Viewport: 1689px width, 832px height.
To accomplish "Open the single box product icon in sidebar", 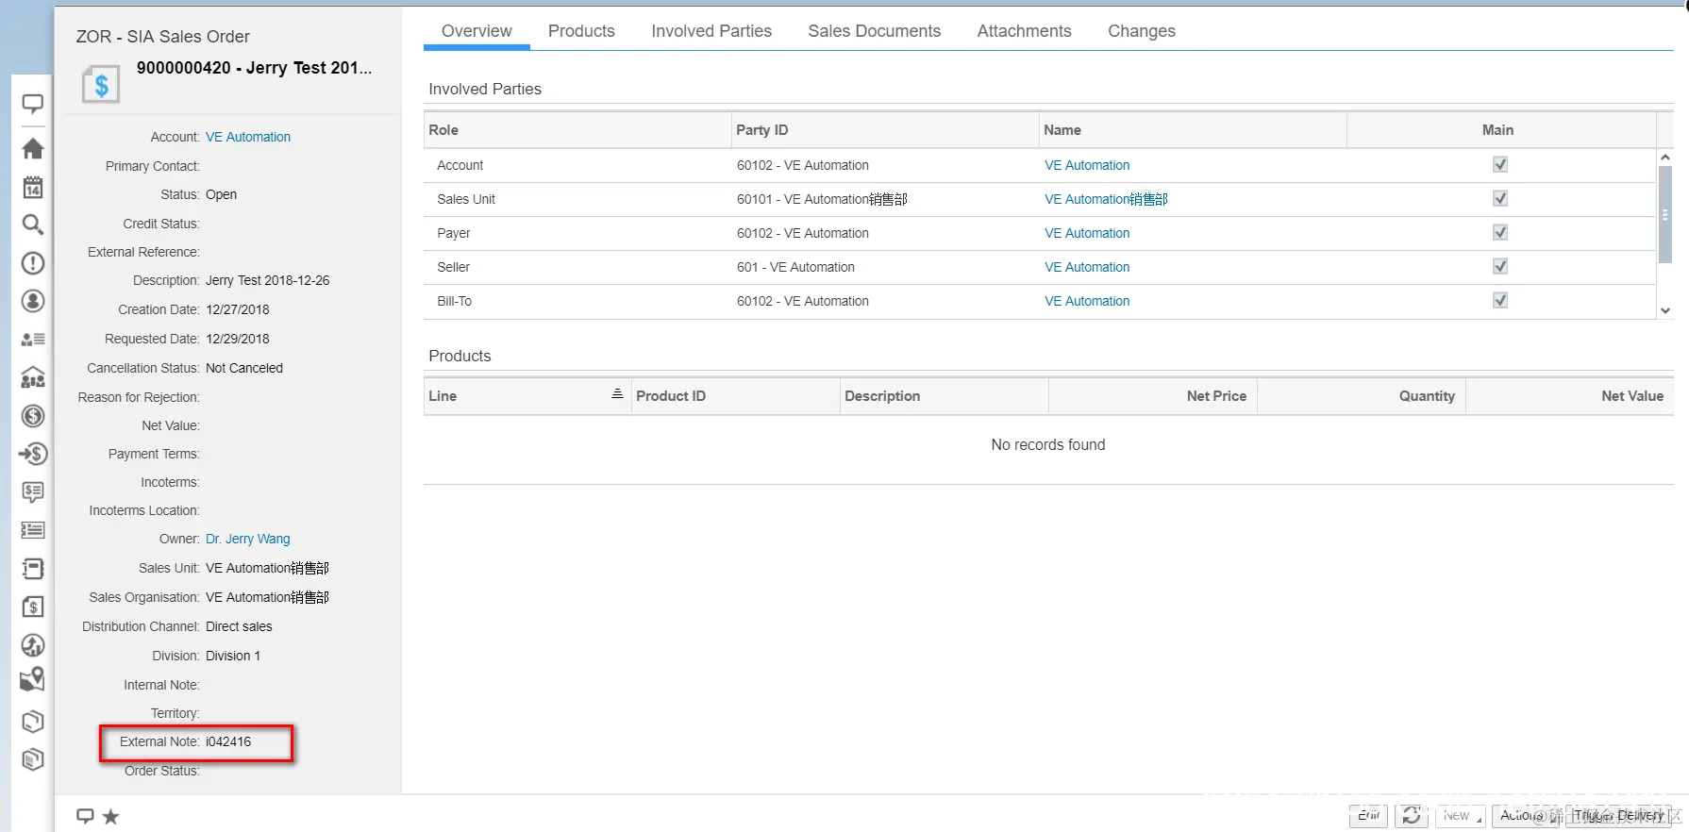I will click(x=33, y=722).
